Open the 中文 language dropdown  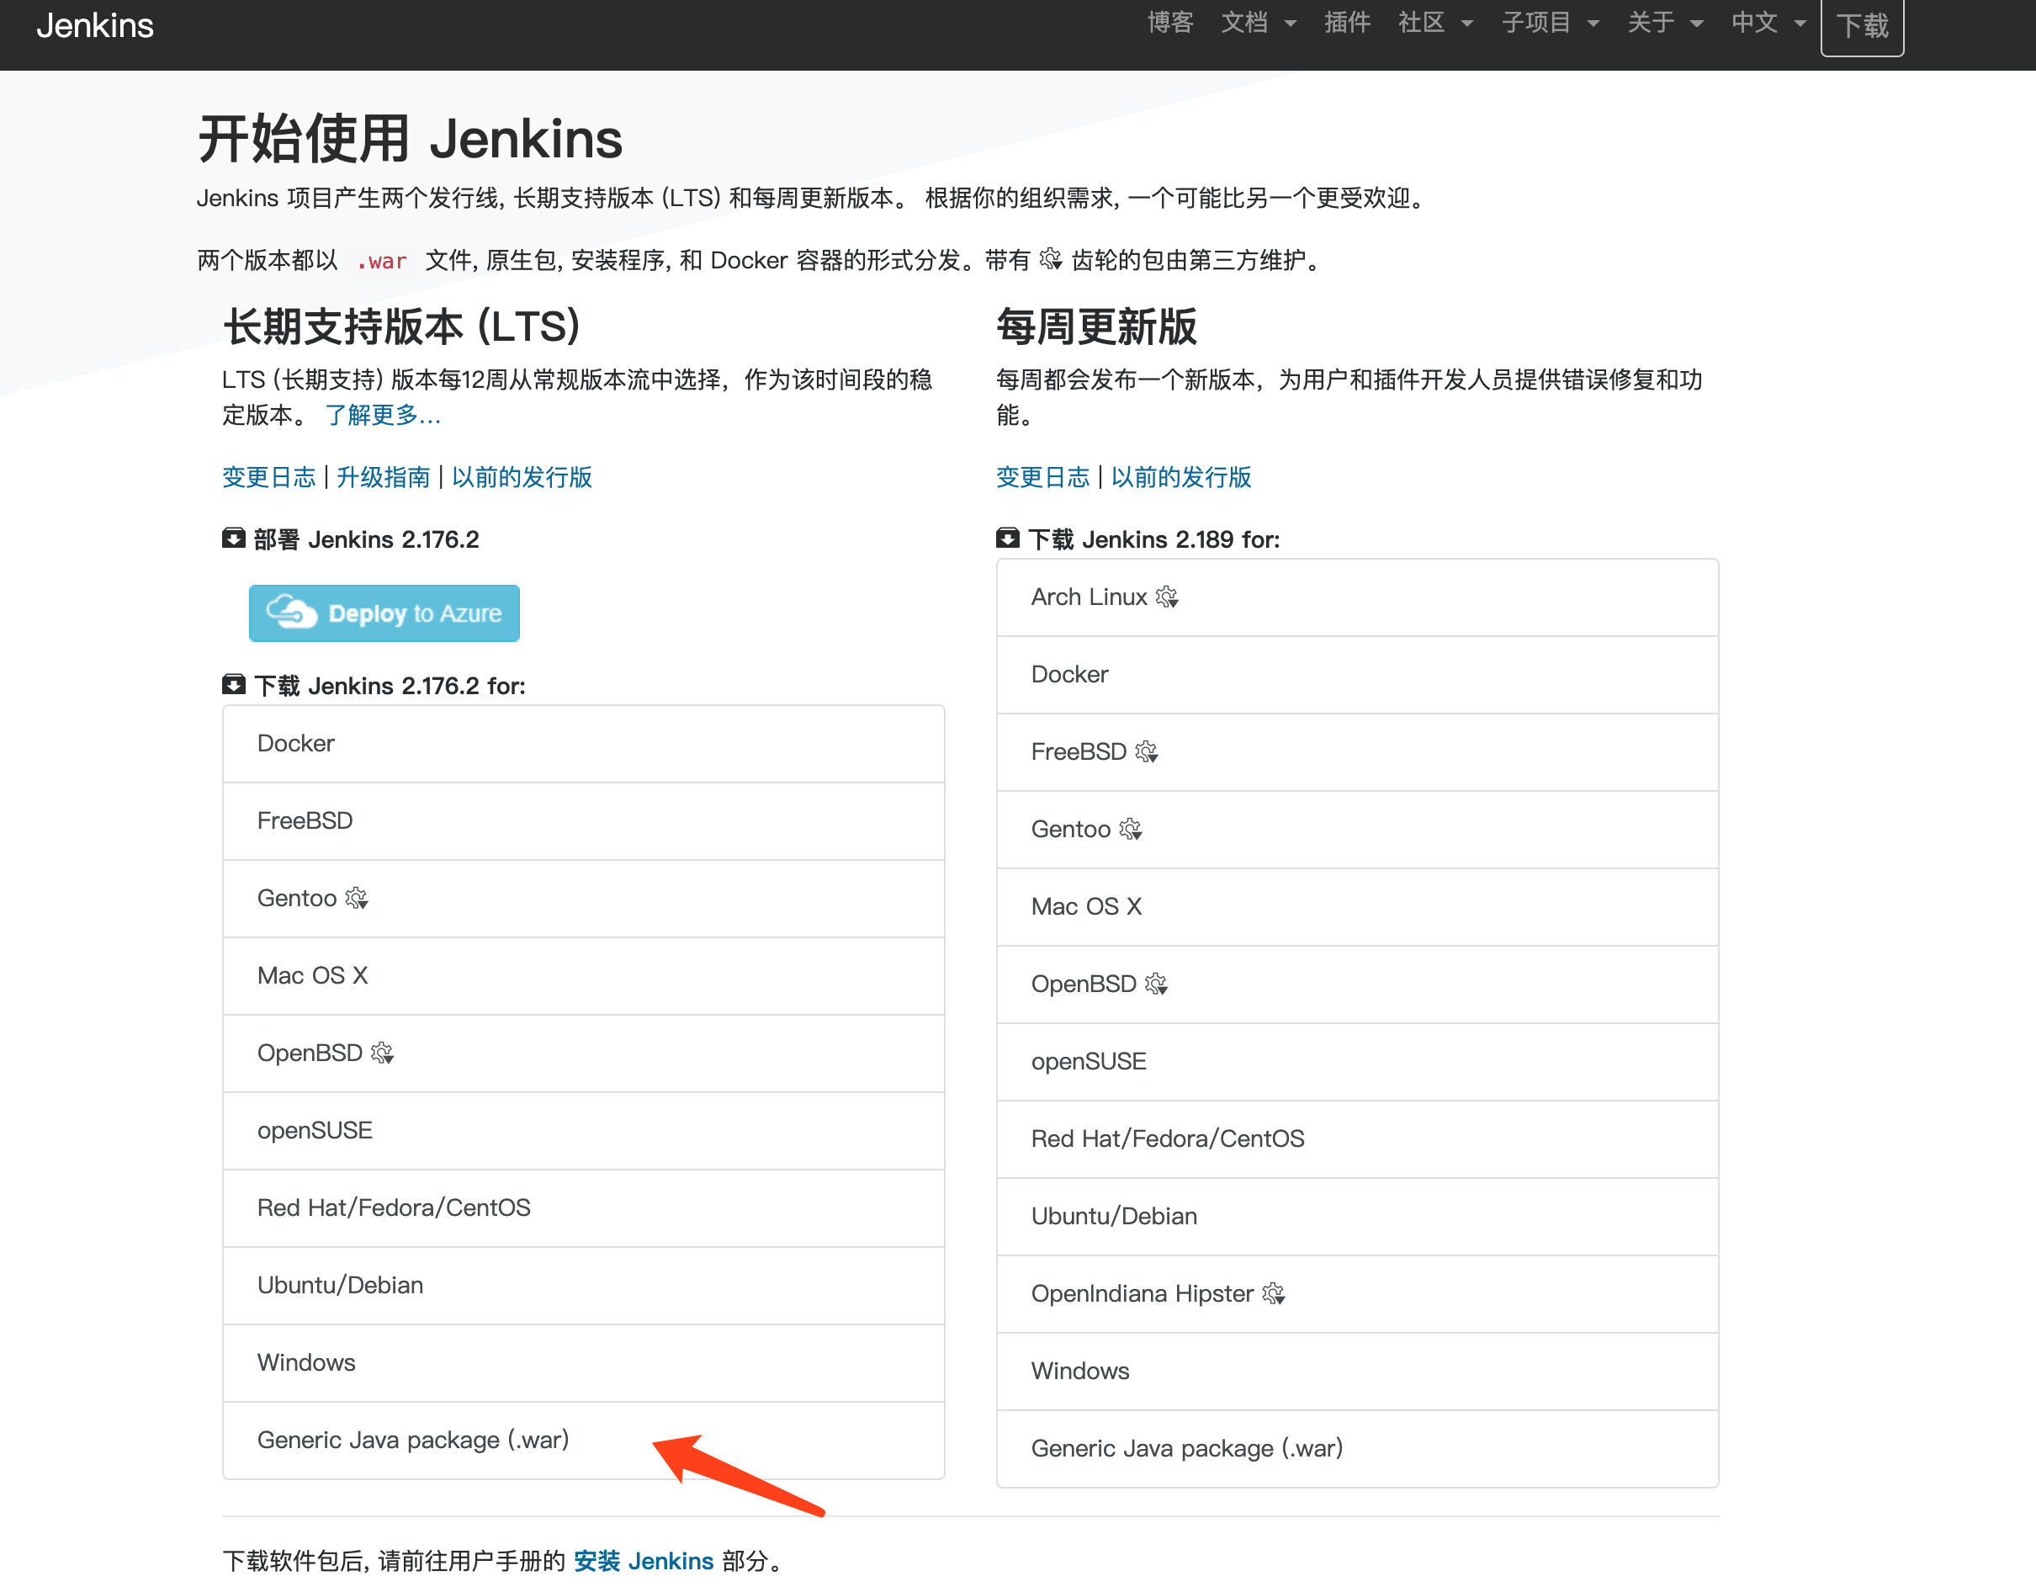[x=1768, y=23]
